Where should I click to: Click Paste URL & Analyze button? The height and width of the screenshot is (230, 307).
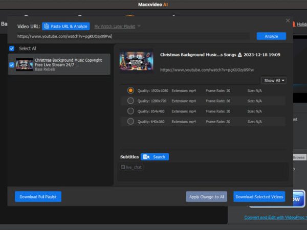(x=66, y=26)
